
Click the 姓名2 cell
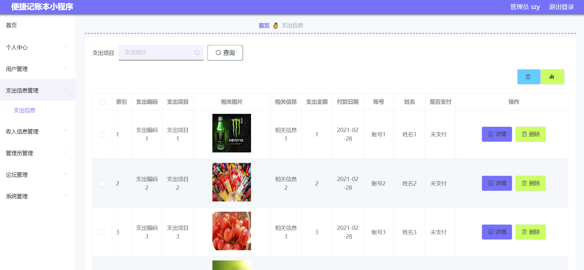pyautogui.click(x=409, y=184)
